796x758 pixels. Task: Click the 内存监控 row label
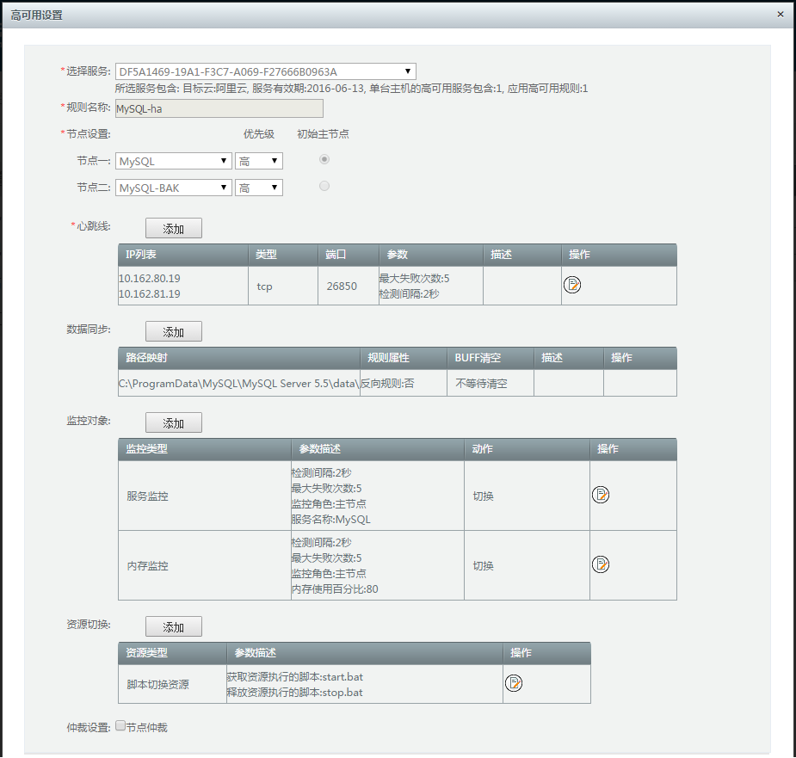(147, 565)
